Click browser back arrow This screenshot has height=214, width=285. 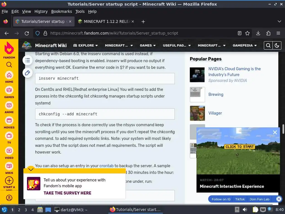point(7,33)
